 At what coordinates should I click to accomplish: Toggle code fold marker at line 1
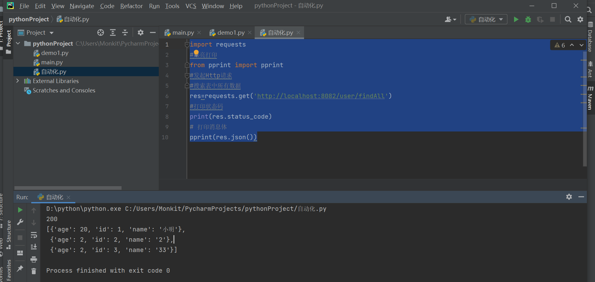tap(187, 45)
